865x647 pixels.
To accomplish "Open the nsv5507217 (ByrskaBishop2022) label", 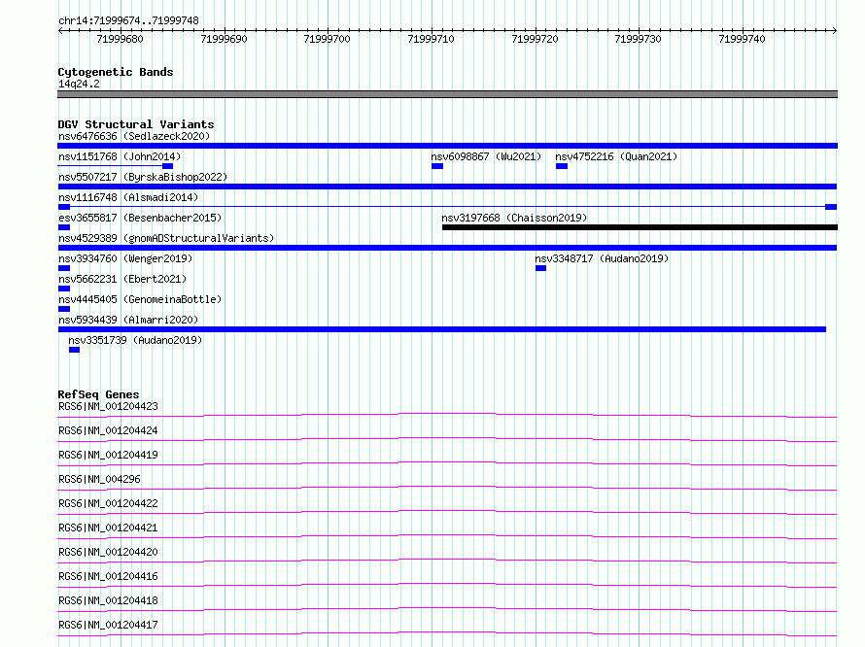I will tap(143, 177).
